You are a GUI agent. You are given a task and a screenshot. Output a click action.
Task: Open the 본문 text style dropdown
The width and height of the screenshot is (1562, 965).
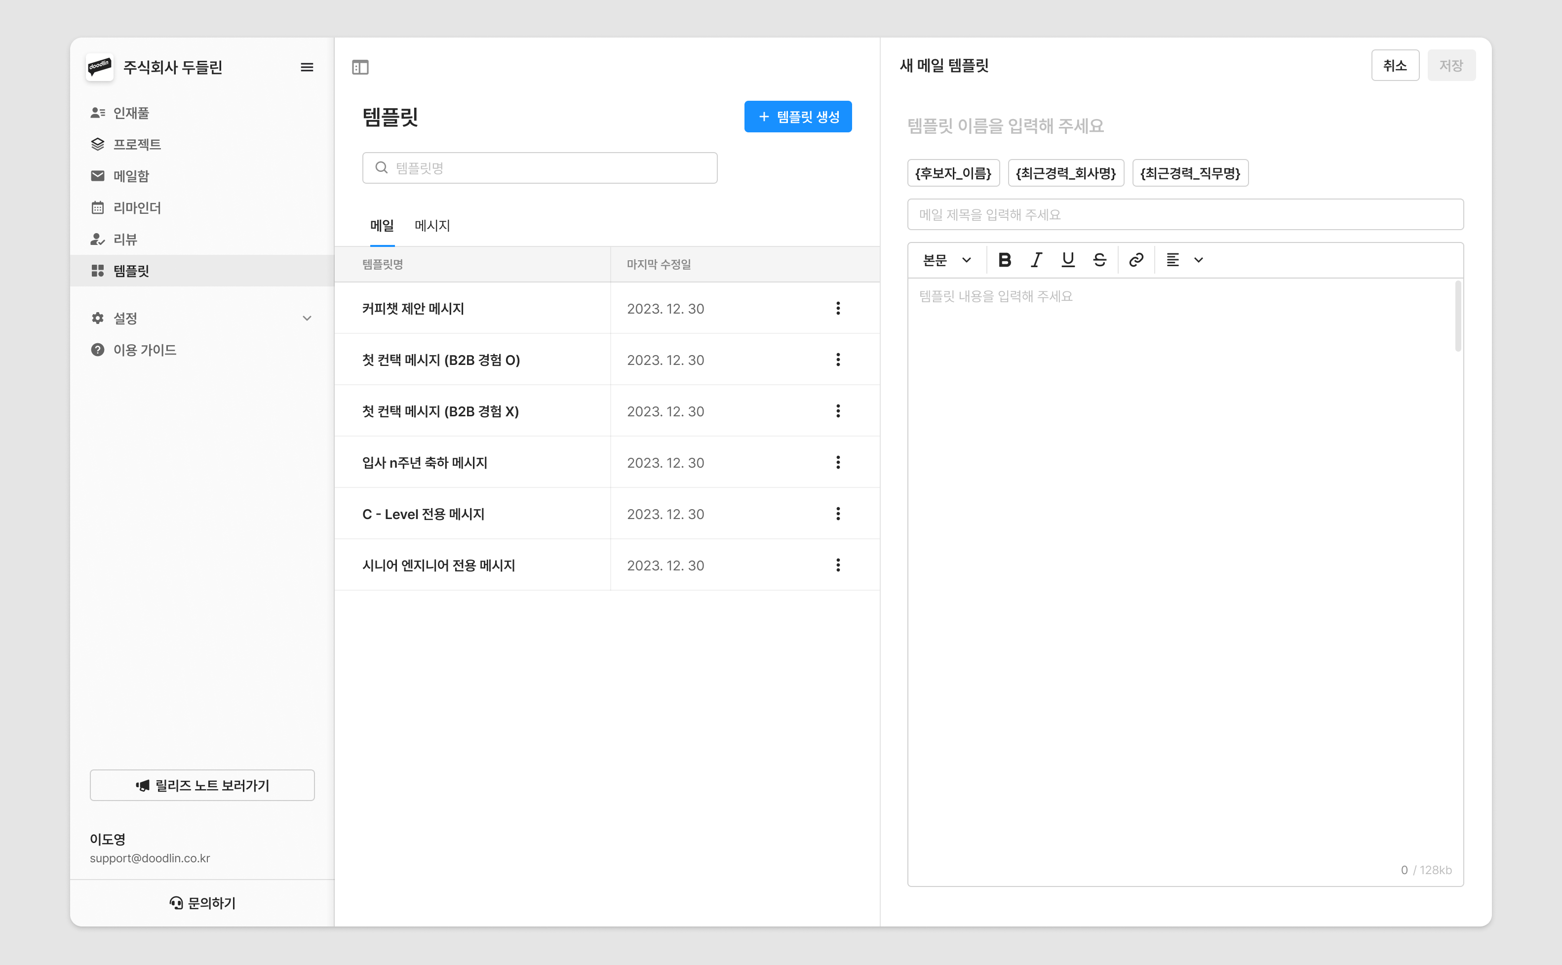[947, 260]
